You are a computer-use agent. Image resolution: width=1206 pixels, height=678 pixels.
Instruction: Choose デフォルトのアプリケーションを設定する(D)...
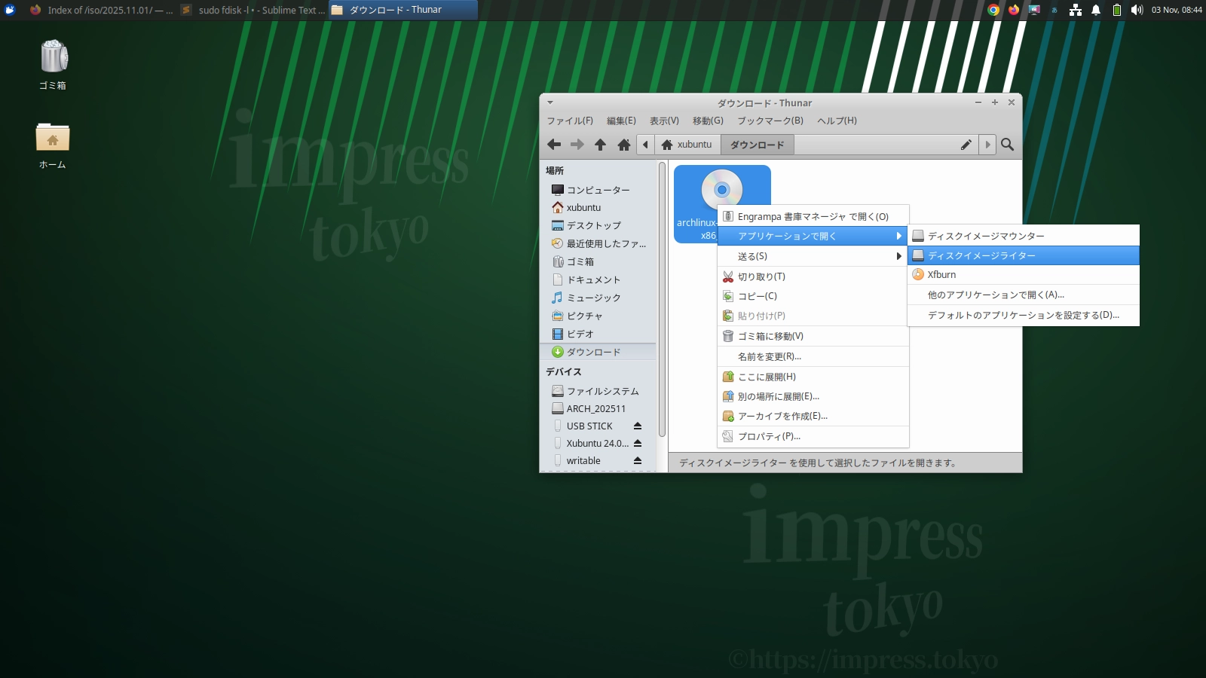1023,315
